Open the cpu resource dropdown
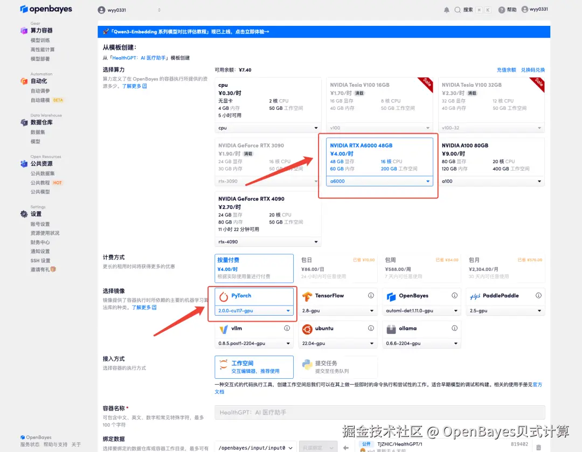This screenshot has height=452, width=582. coord(268,128)
